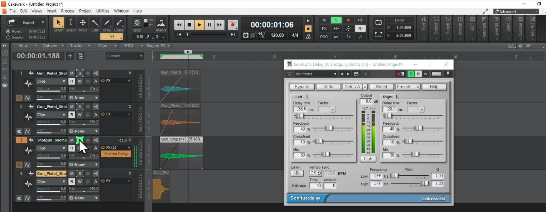546x212 pixels.
Task: Select Project export range radio
Action: (x=8, y=31)
